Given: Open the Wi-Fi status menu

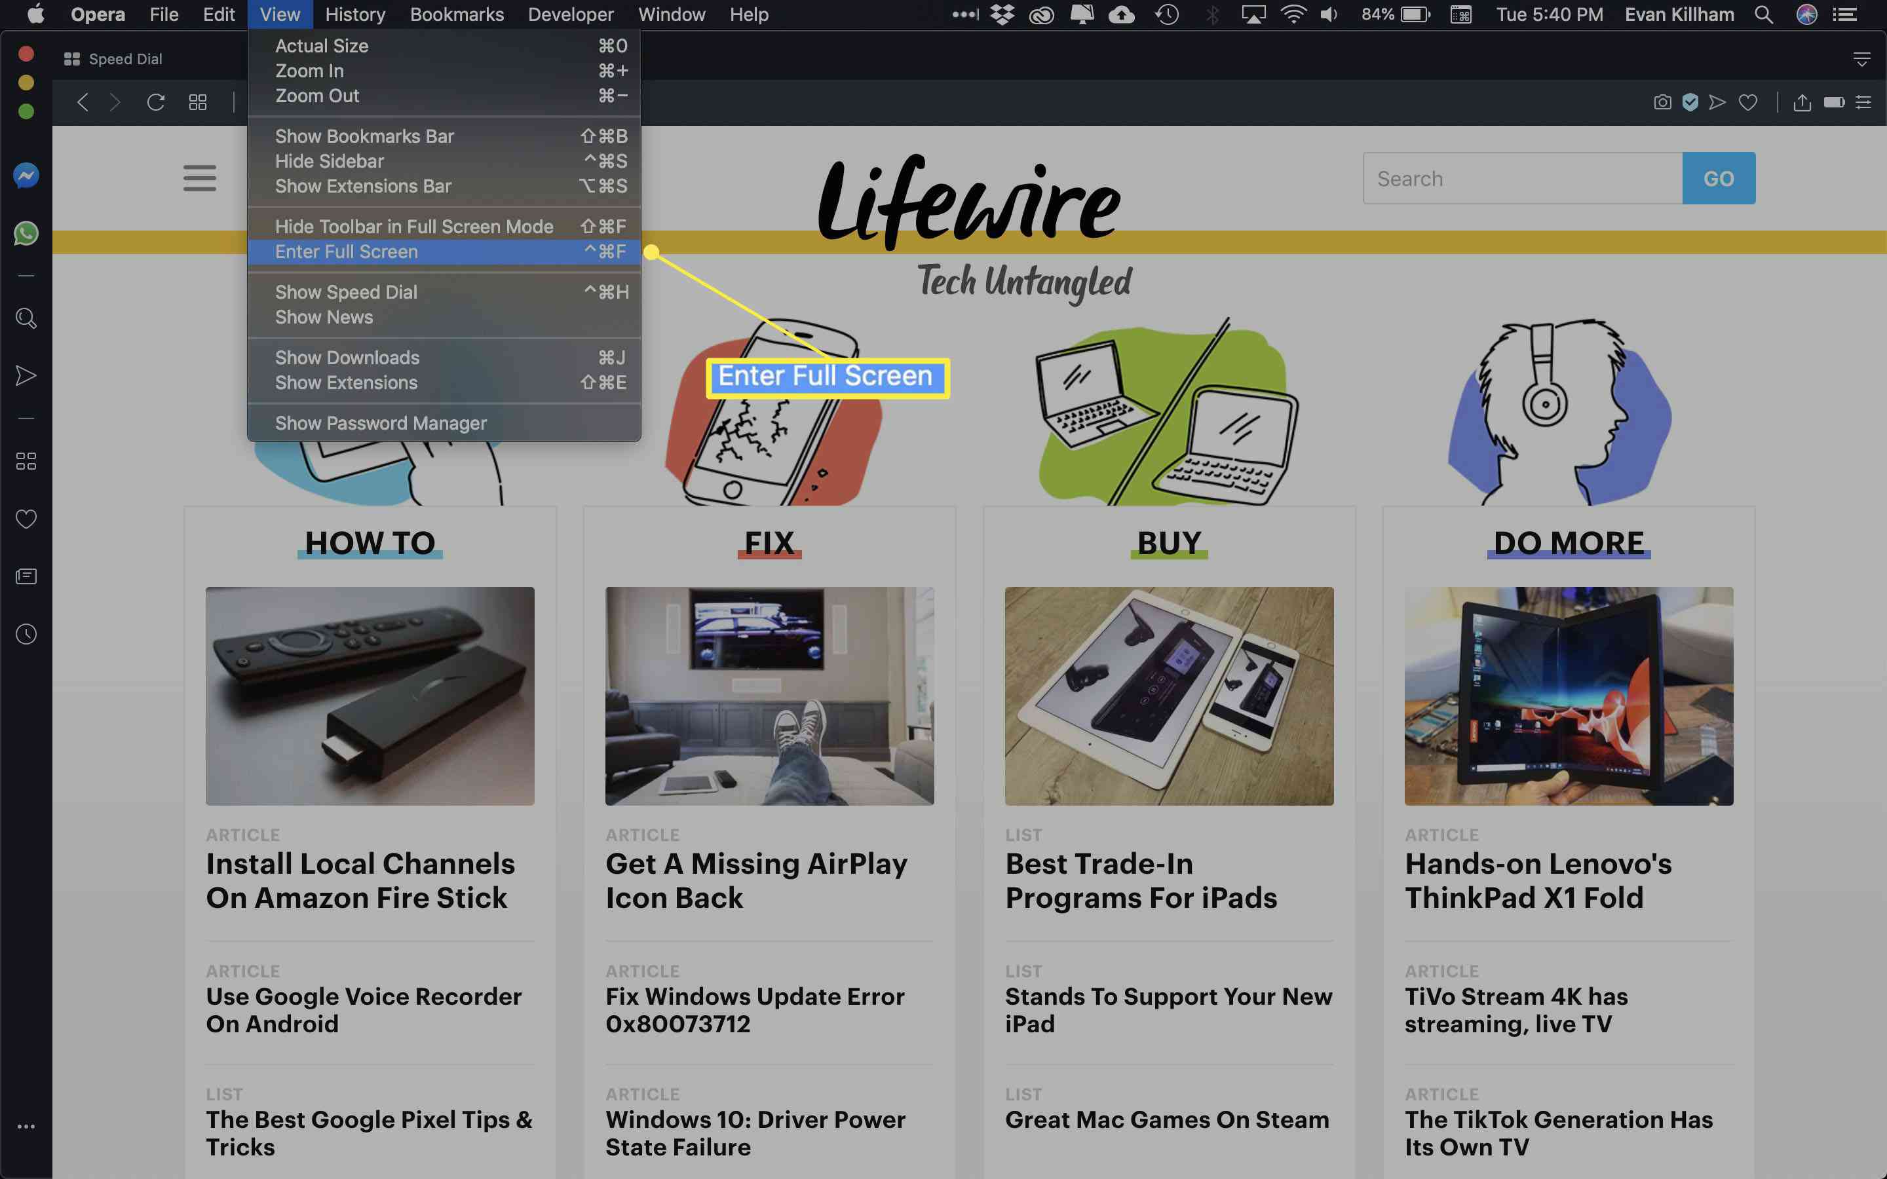Looking at the screenshot, I should pos(1293,14).
